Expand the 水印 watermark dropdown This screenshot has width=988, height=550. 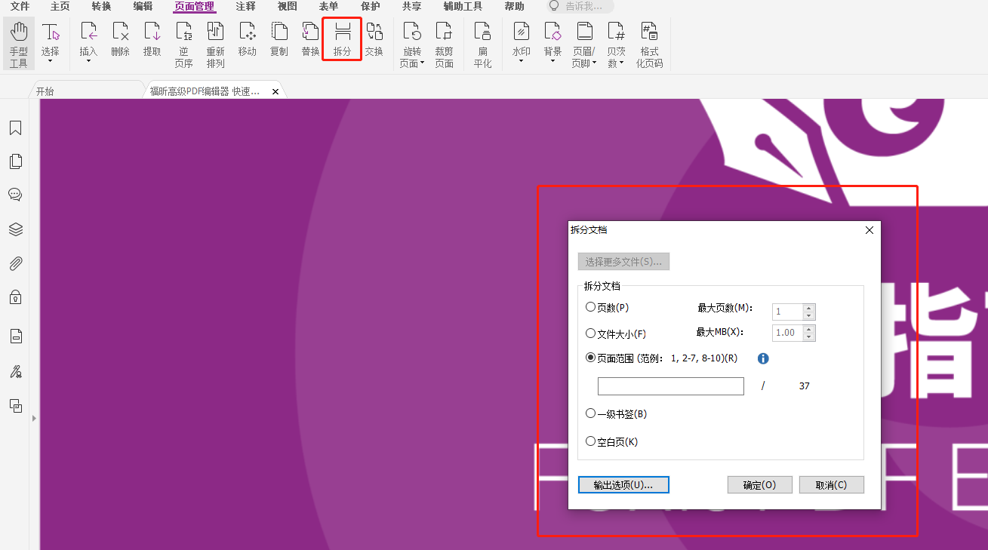tap(521, 61)
